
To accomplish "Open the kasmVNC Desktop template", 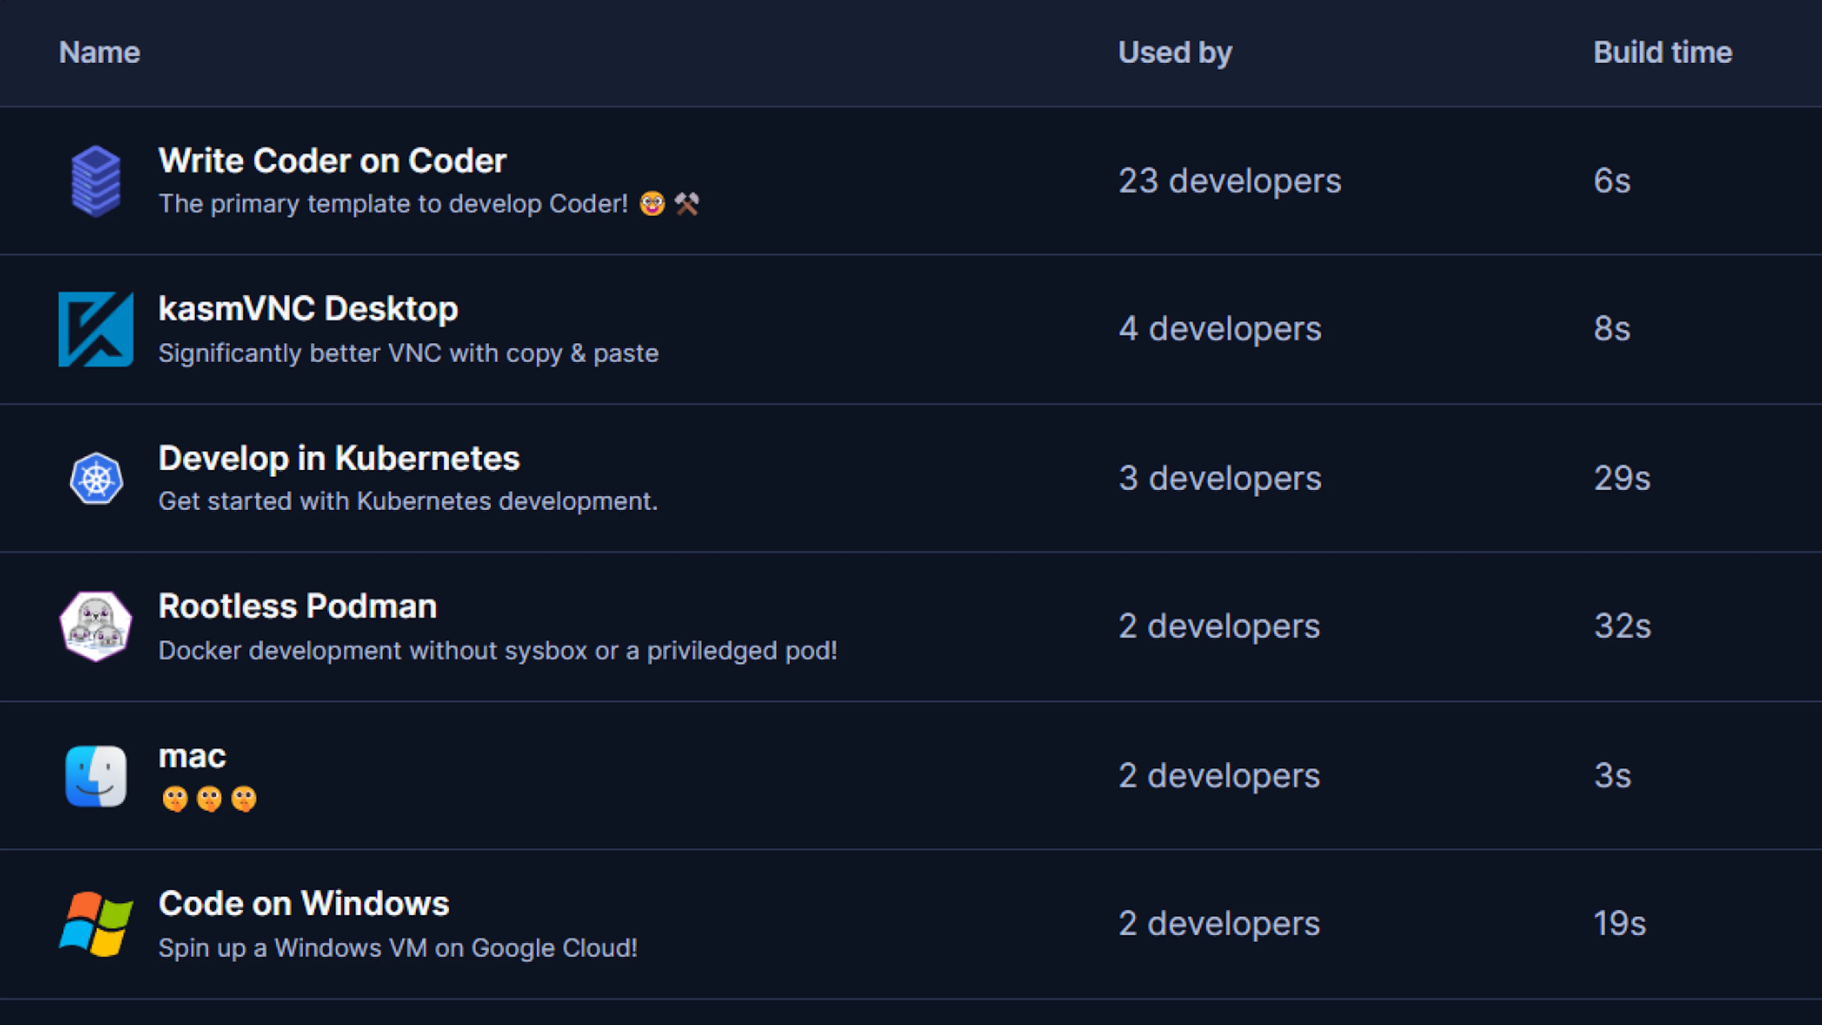I will [308, 309].
